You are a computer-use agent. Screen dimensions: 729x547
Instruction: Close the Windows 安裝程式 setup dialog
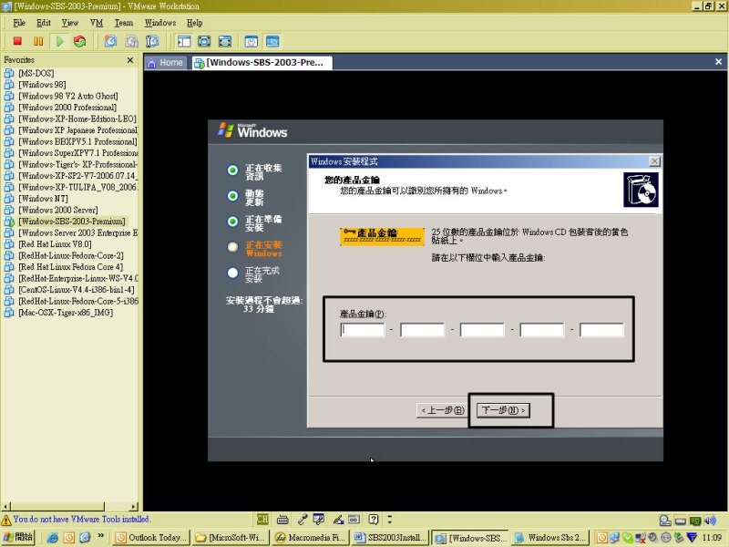[x=654, y=161]
